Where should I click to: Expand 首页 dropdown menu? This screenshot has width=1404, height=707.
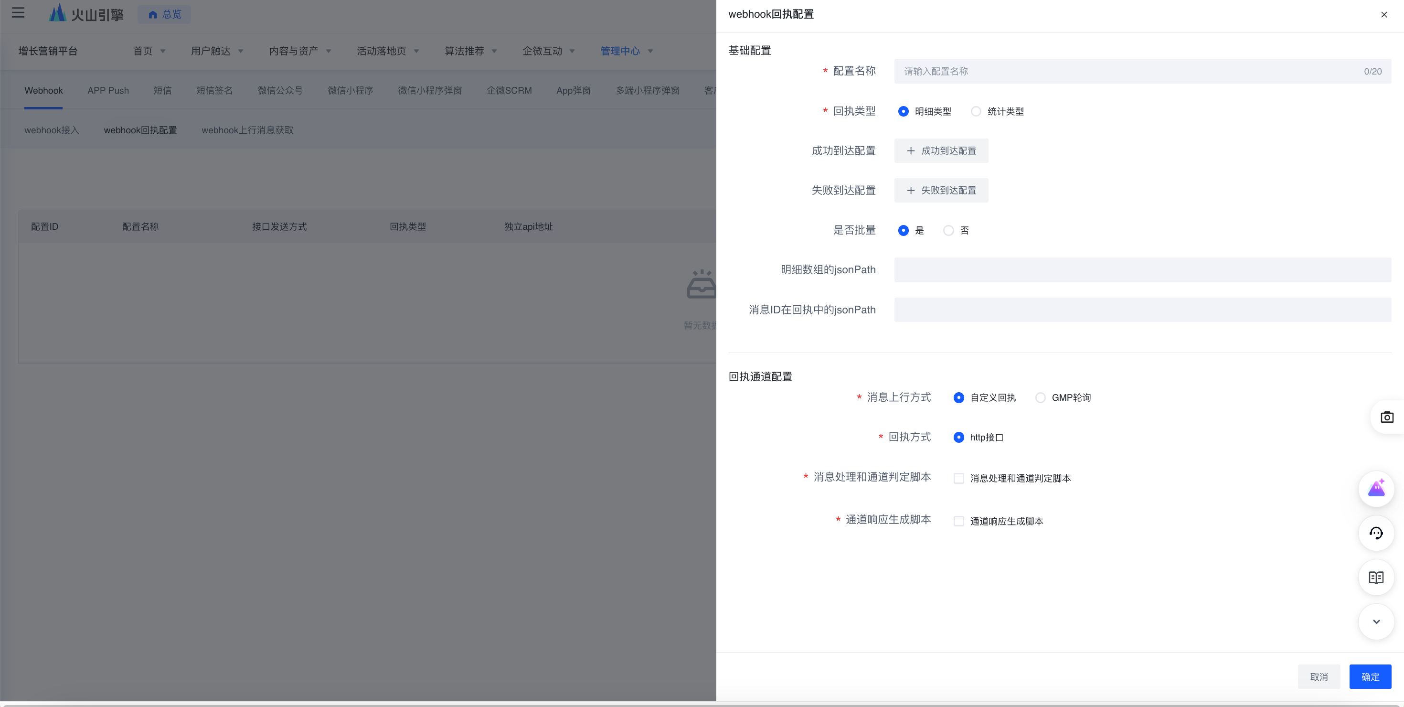(149, 51)
